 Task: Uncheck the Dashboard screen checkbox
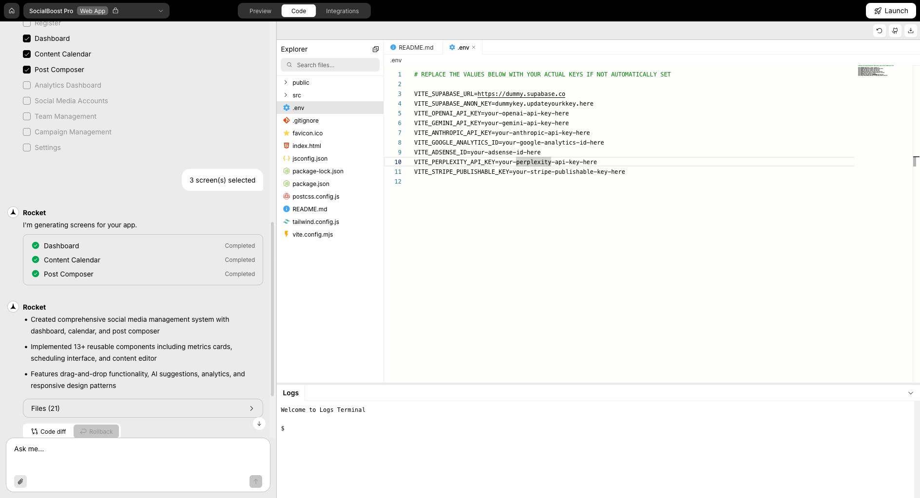pos(27,38)
